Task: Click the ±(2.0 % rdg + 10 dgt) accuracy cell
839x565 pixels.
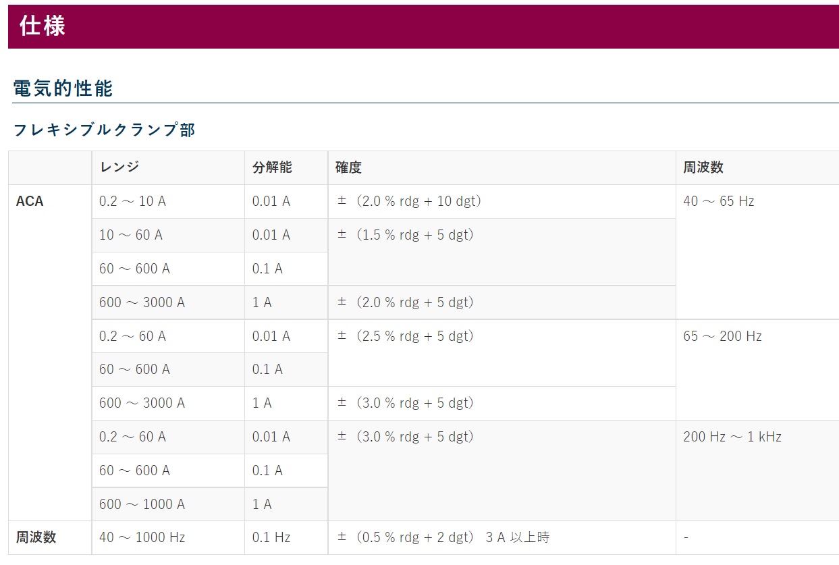Action: click(502, 201)
